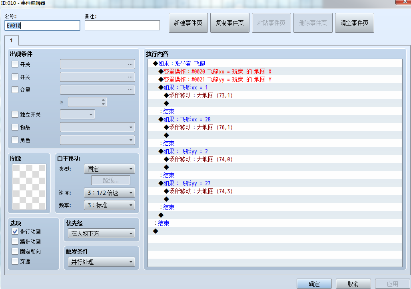The height and width of the screenshot is (289, 411).
Task: Select the line 如果：飞艇xx = 1
Action: click(275, 87)
